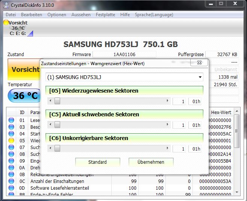The height and width of the screenshot is (201, 247).
Task: Click the Aktuell schwebende Sektoren slider thumb
Action: tap(57, 125)
